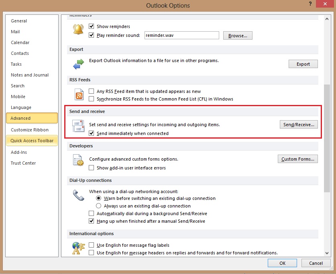The height and width of the screenshot is (274, 336).
Task: Click the Export button
Action: 303,64
